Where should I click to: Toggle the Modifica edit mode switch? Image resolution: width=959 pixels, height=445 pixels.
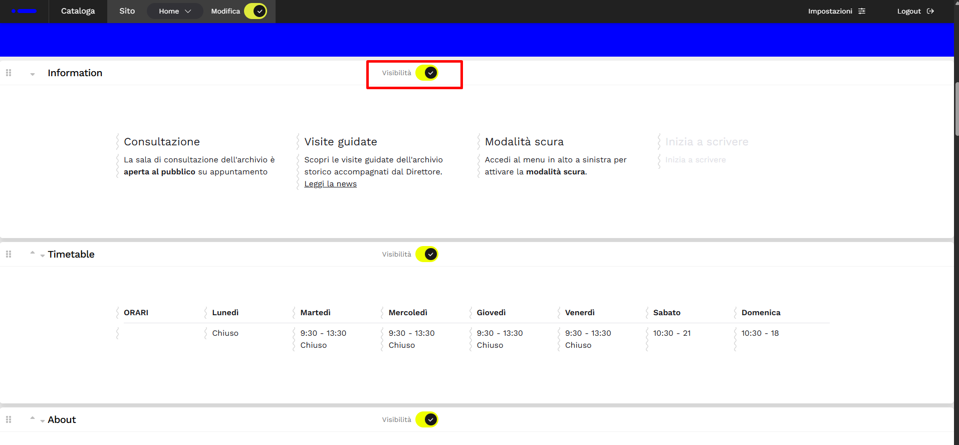256,11
